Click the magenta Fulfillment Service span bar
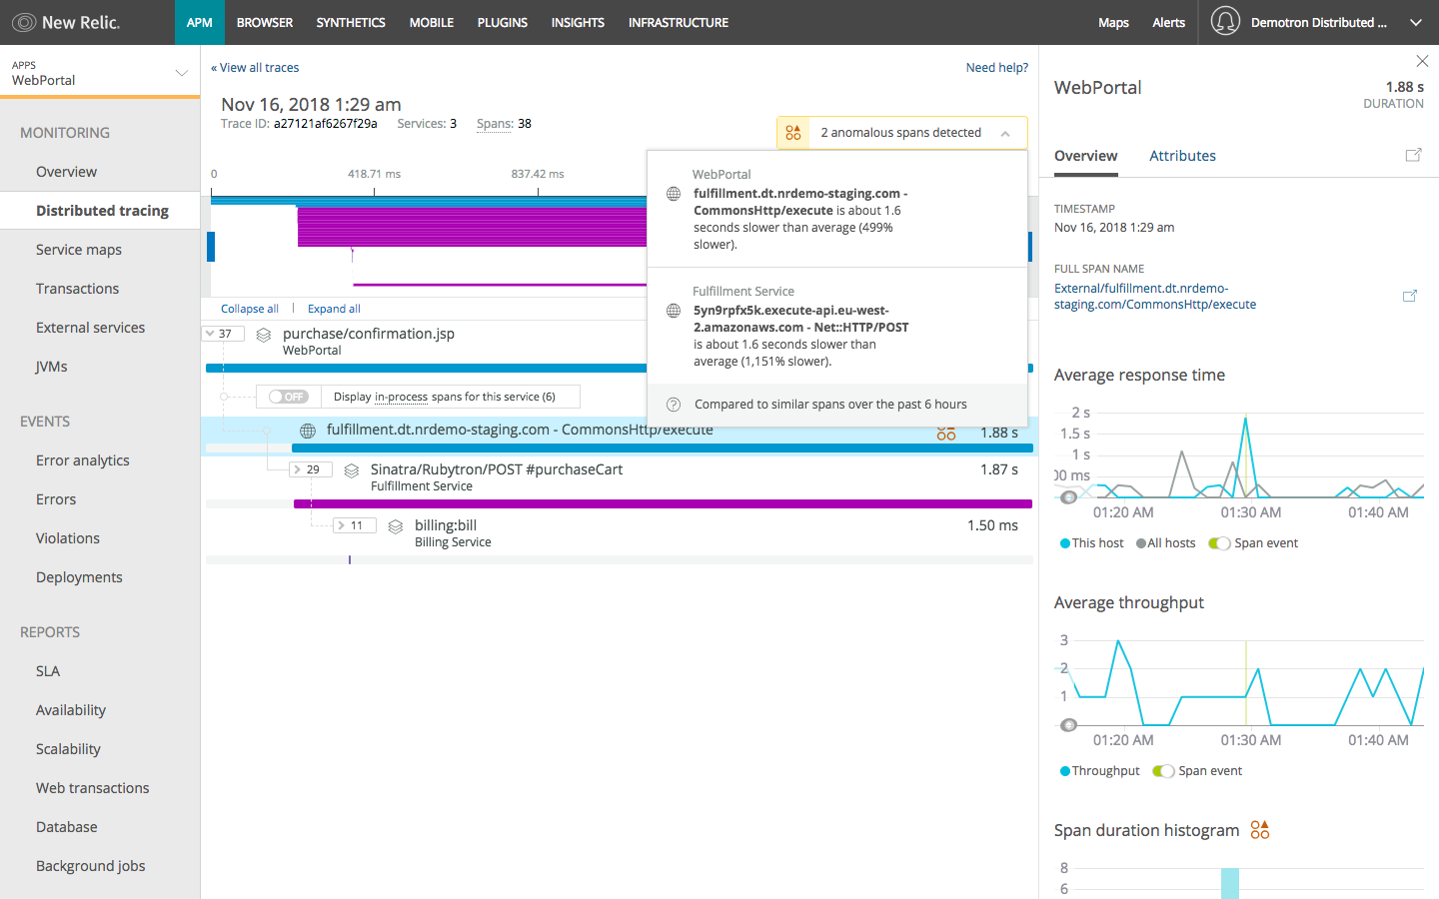The image size is (1439, 899). [663, 504]
